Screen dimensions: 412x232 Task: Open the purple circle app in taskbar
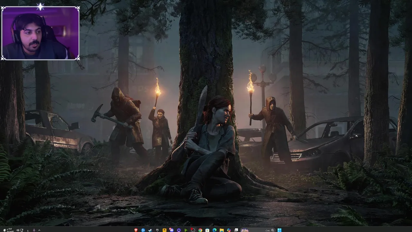179,230
